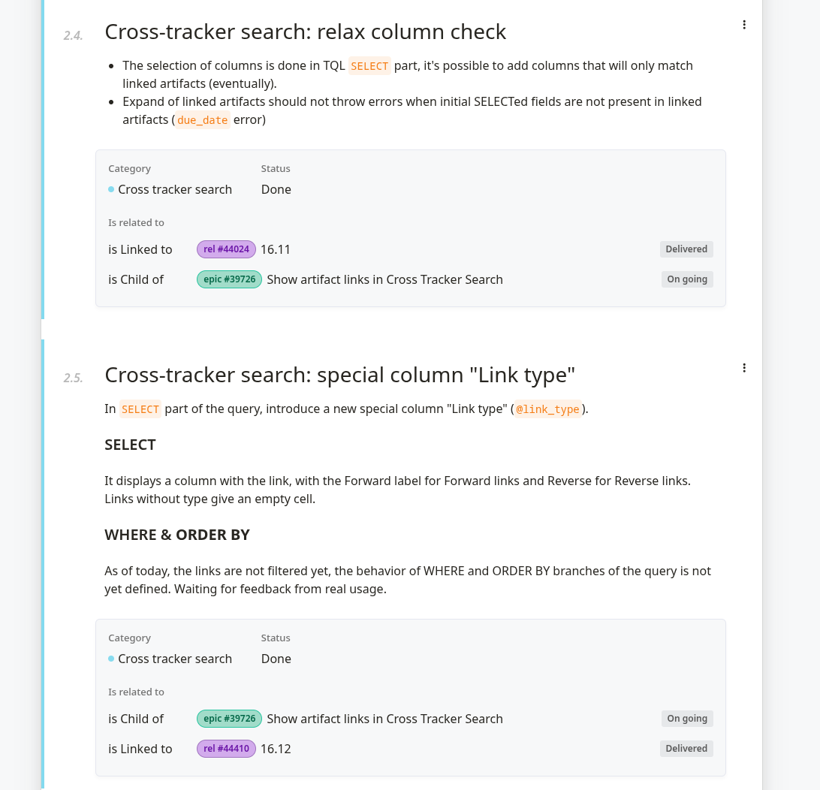Screen dimensions: 820x790
Task: Click On going badge in section 2.4
Action: 687,279
